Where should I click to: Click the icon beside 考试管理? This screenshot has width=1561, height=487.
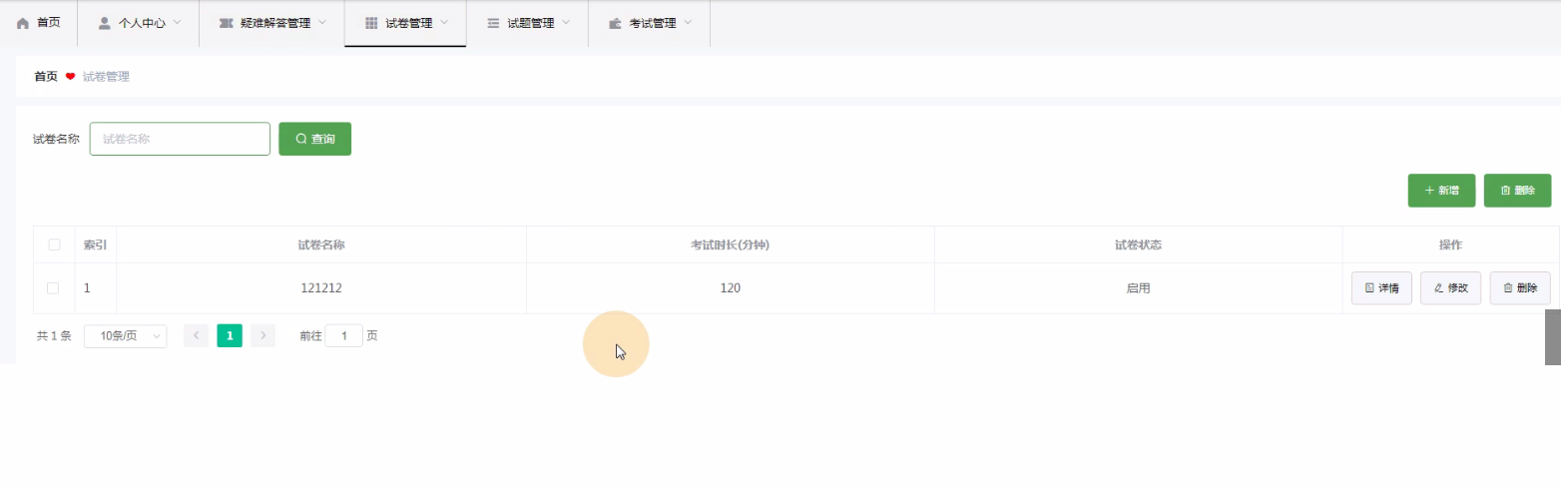tap(615, 23)
